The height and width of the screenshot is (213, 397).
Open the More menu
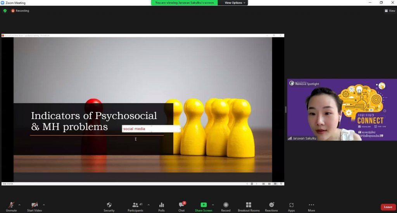pos(311,206)
